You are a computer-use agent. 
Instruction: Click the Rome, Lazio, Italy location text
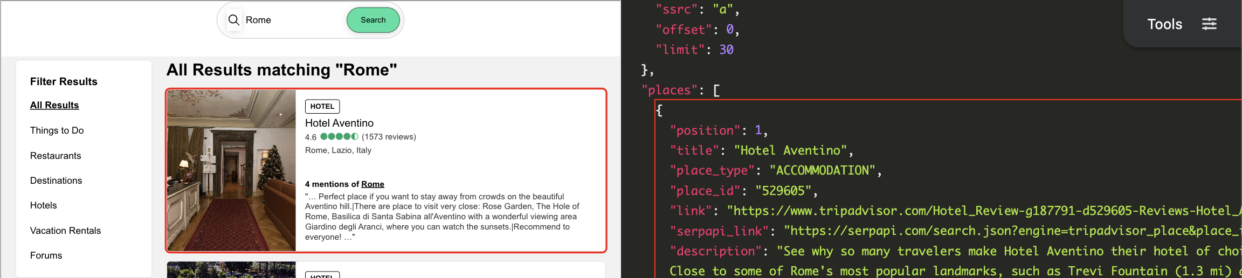coord(338,150)
